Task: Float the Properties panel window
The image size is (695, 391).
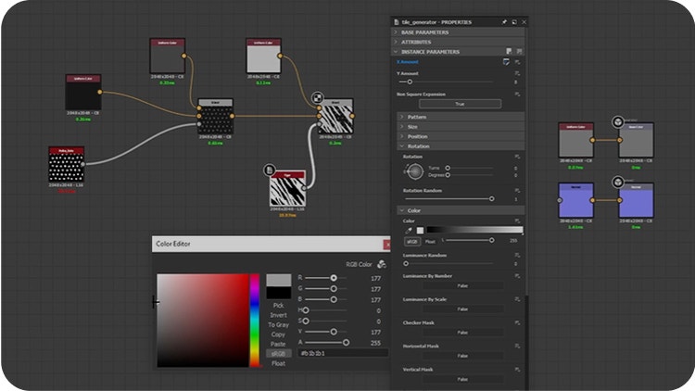Action: [x=512, y=20]
